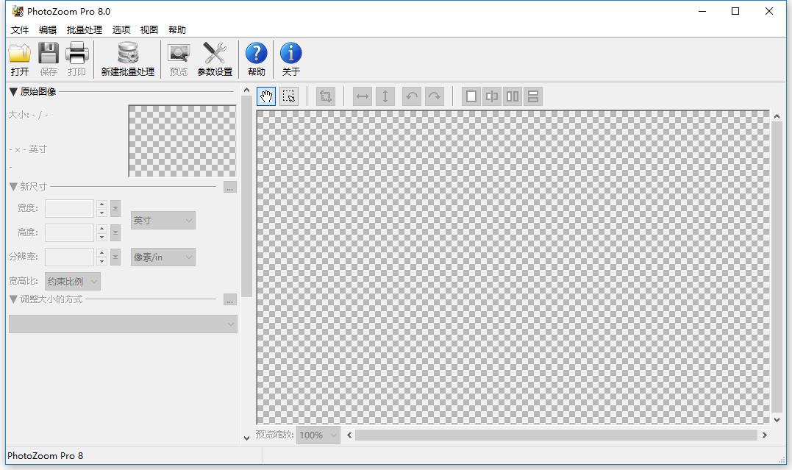The image size is (792, 470).
Task: Start 新建批量处理 batch process
Action: [x=128, y=60]
